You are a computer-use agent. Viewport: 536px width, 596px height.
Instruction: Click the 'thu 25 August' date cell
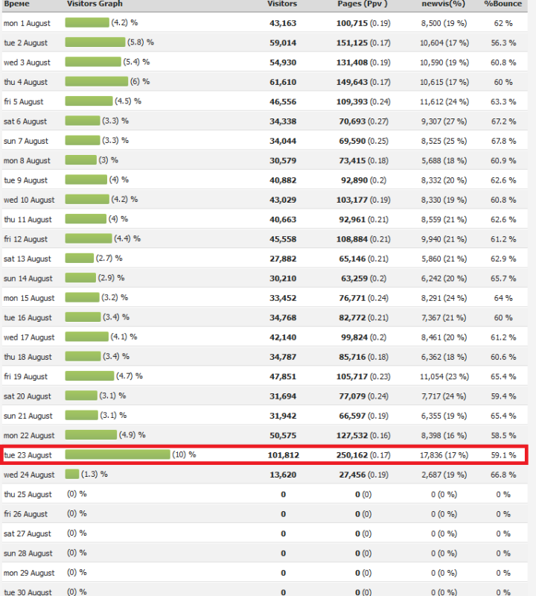(28, 495)
